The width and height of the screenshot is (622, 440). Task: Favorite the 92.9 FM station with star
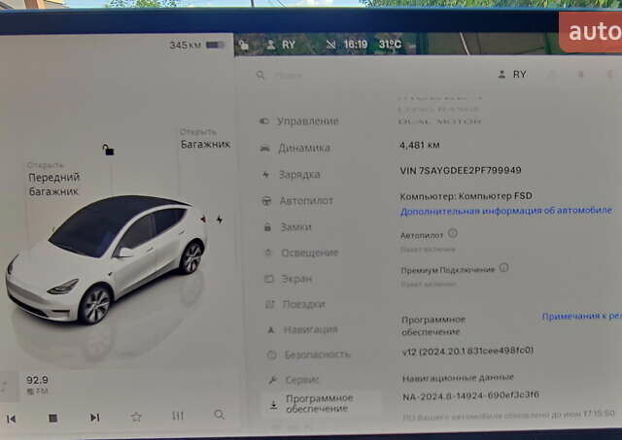pos(136,417)
